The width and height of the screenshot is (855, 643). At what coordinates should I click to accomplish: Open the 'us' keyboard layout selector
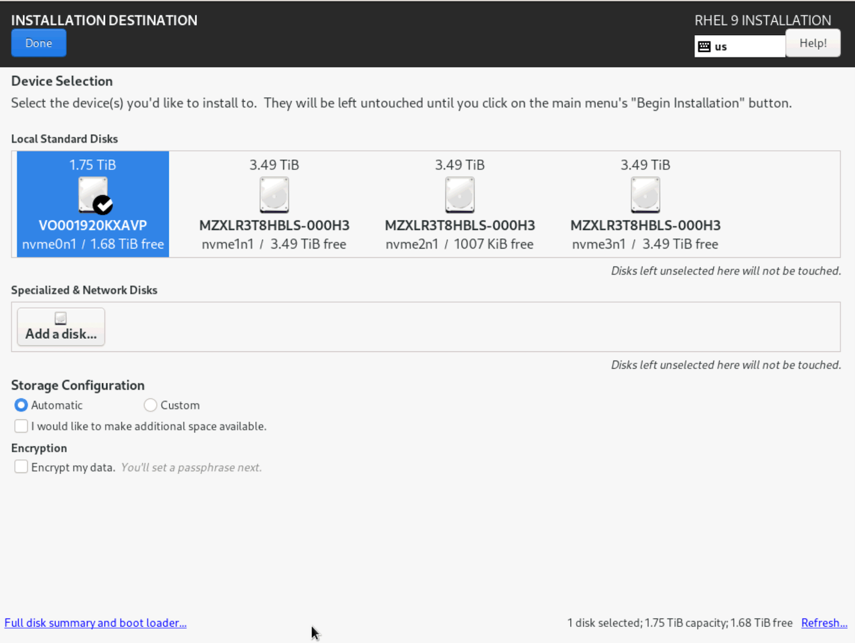pos(740,46)
